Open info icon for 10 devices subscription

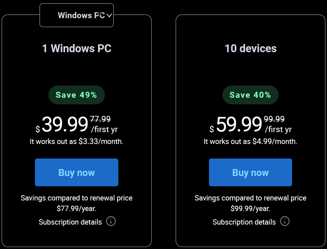pos(285,221)
